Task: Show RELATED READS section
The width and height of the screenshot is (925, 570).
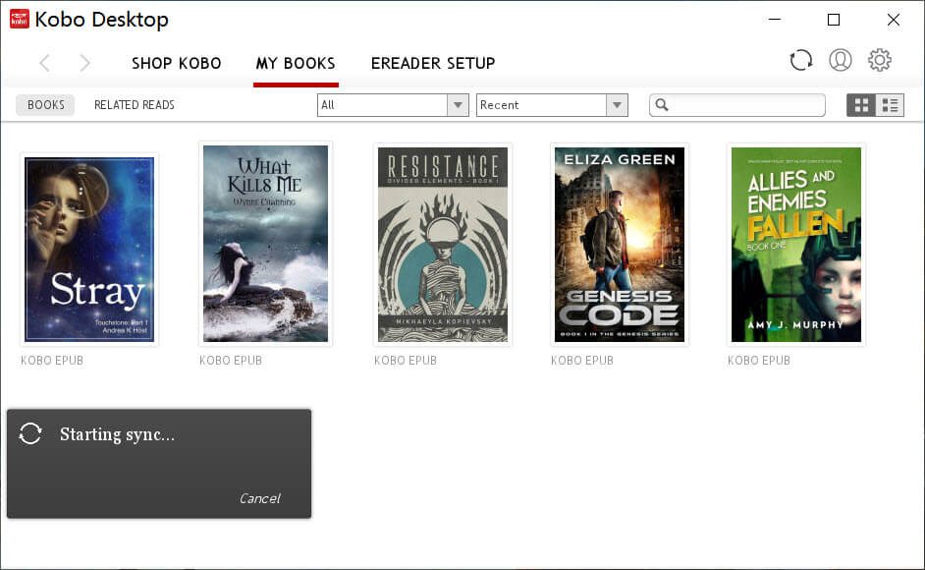Action: (x=135, y=105)
